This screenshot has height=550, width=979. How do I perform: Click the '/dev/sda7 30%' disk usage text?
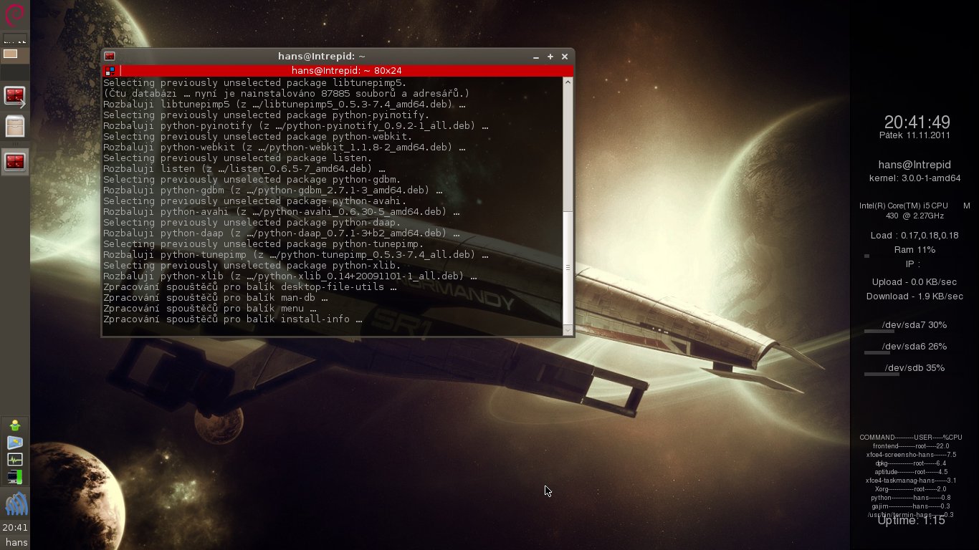point(914,325)
